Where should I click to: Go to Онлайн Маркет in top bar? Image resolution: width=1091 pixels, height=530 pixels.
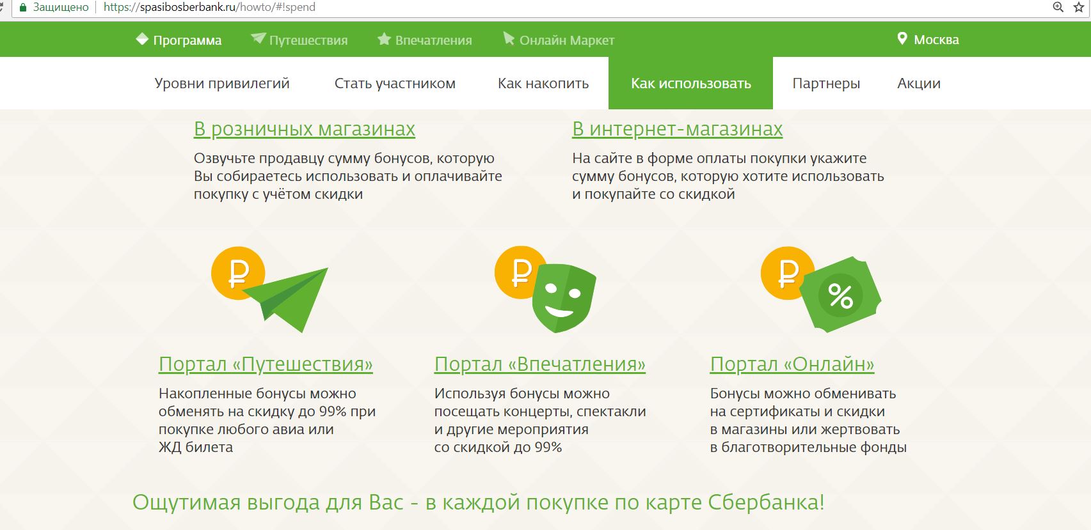tap(566, 40)
